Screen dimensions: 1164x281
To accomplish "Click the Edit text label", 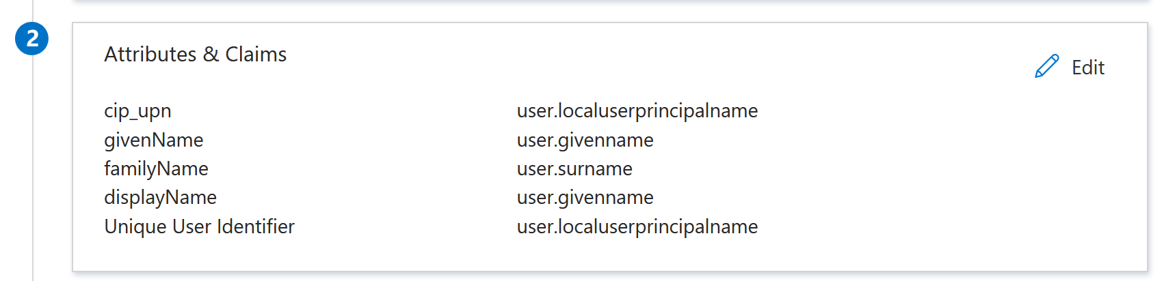I will pyautogui.click(x=1087, y=68).
